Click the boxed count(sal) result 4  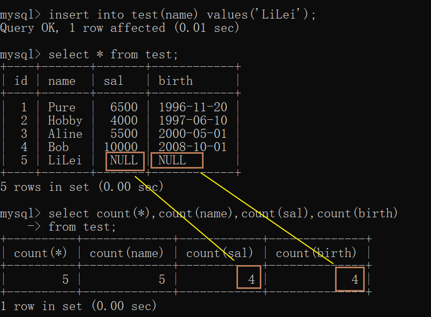point(249,277)
